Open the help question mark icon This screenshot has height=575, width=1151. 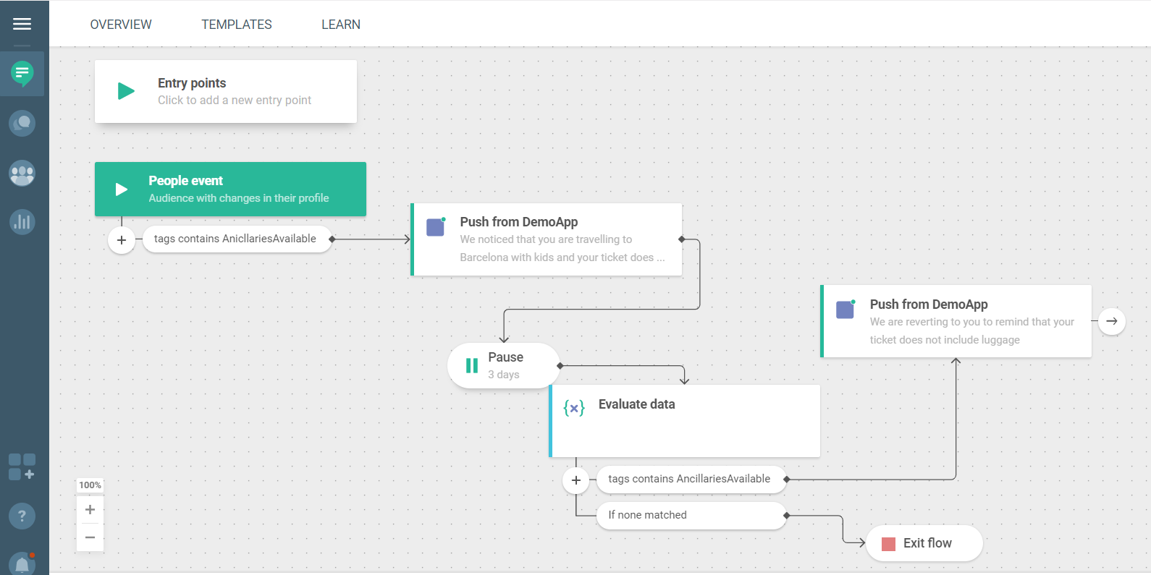(x=22, y=516)
